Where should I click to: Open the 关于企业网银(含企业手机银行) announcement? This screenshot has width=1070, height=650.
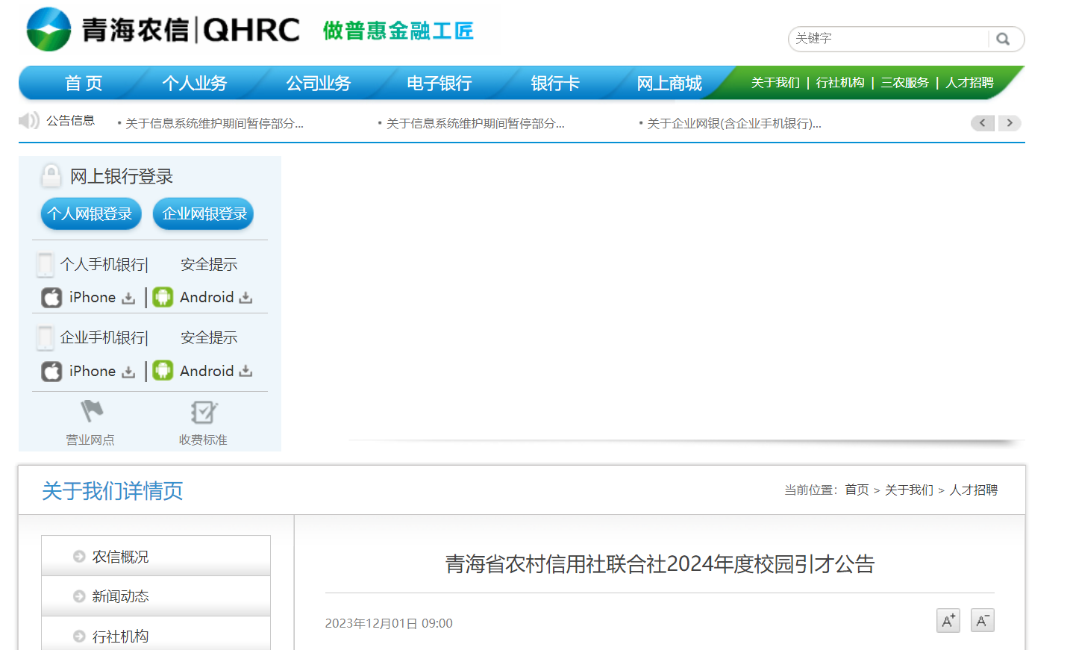point(733,123)
